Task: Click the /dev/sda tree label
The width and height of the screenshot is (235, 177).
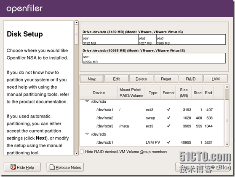Action: pos(99,102)
